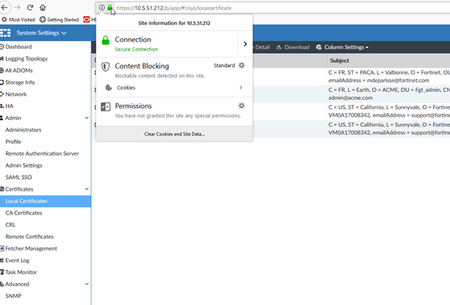Open Administrators under Admin
Screen dimensions: 450x305
[x=23, y=129]
